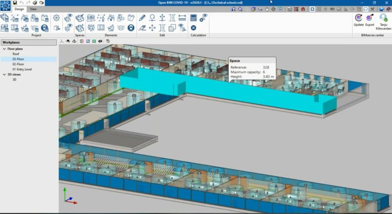Select the four-arrow Move tool in Edit
Screen dimensions: 392x214
point(152,28)
